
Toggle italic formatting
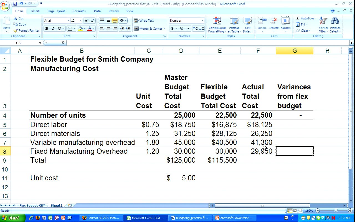click(53, 29)
